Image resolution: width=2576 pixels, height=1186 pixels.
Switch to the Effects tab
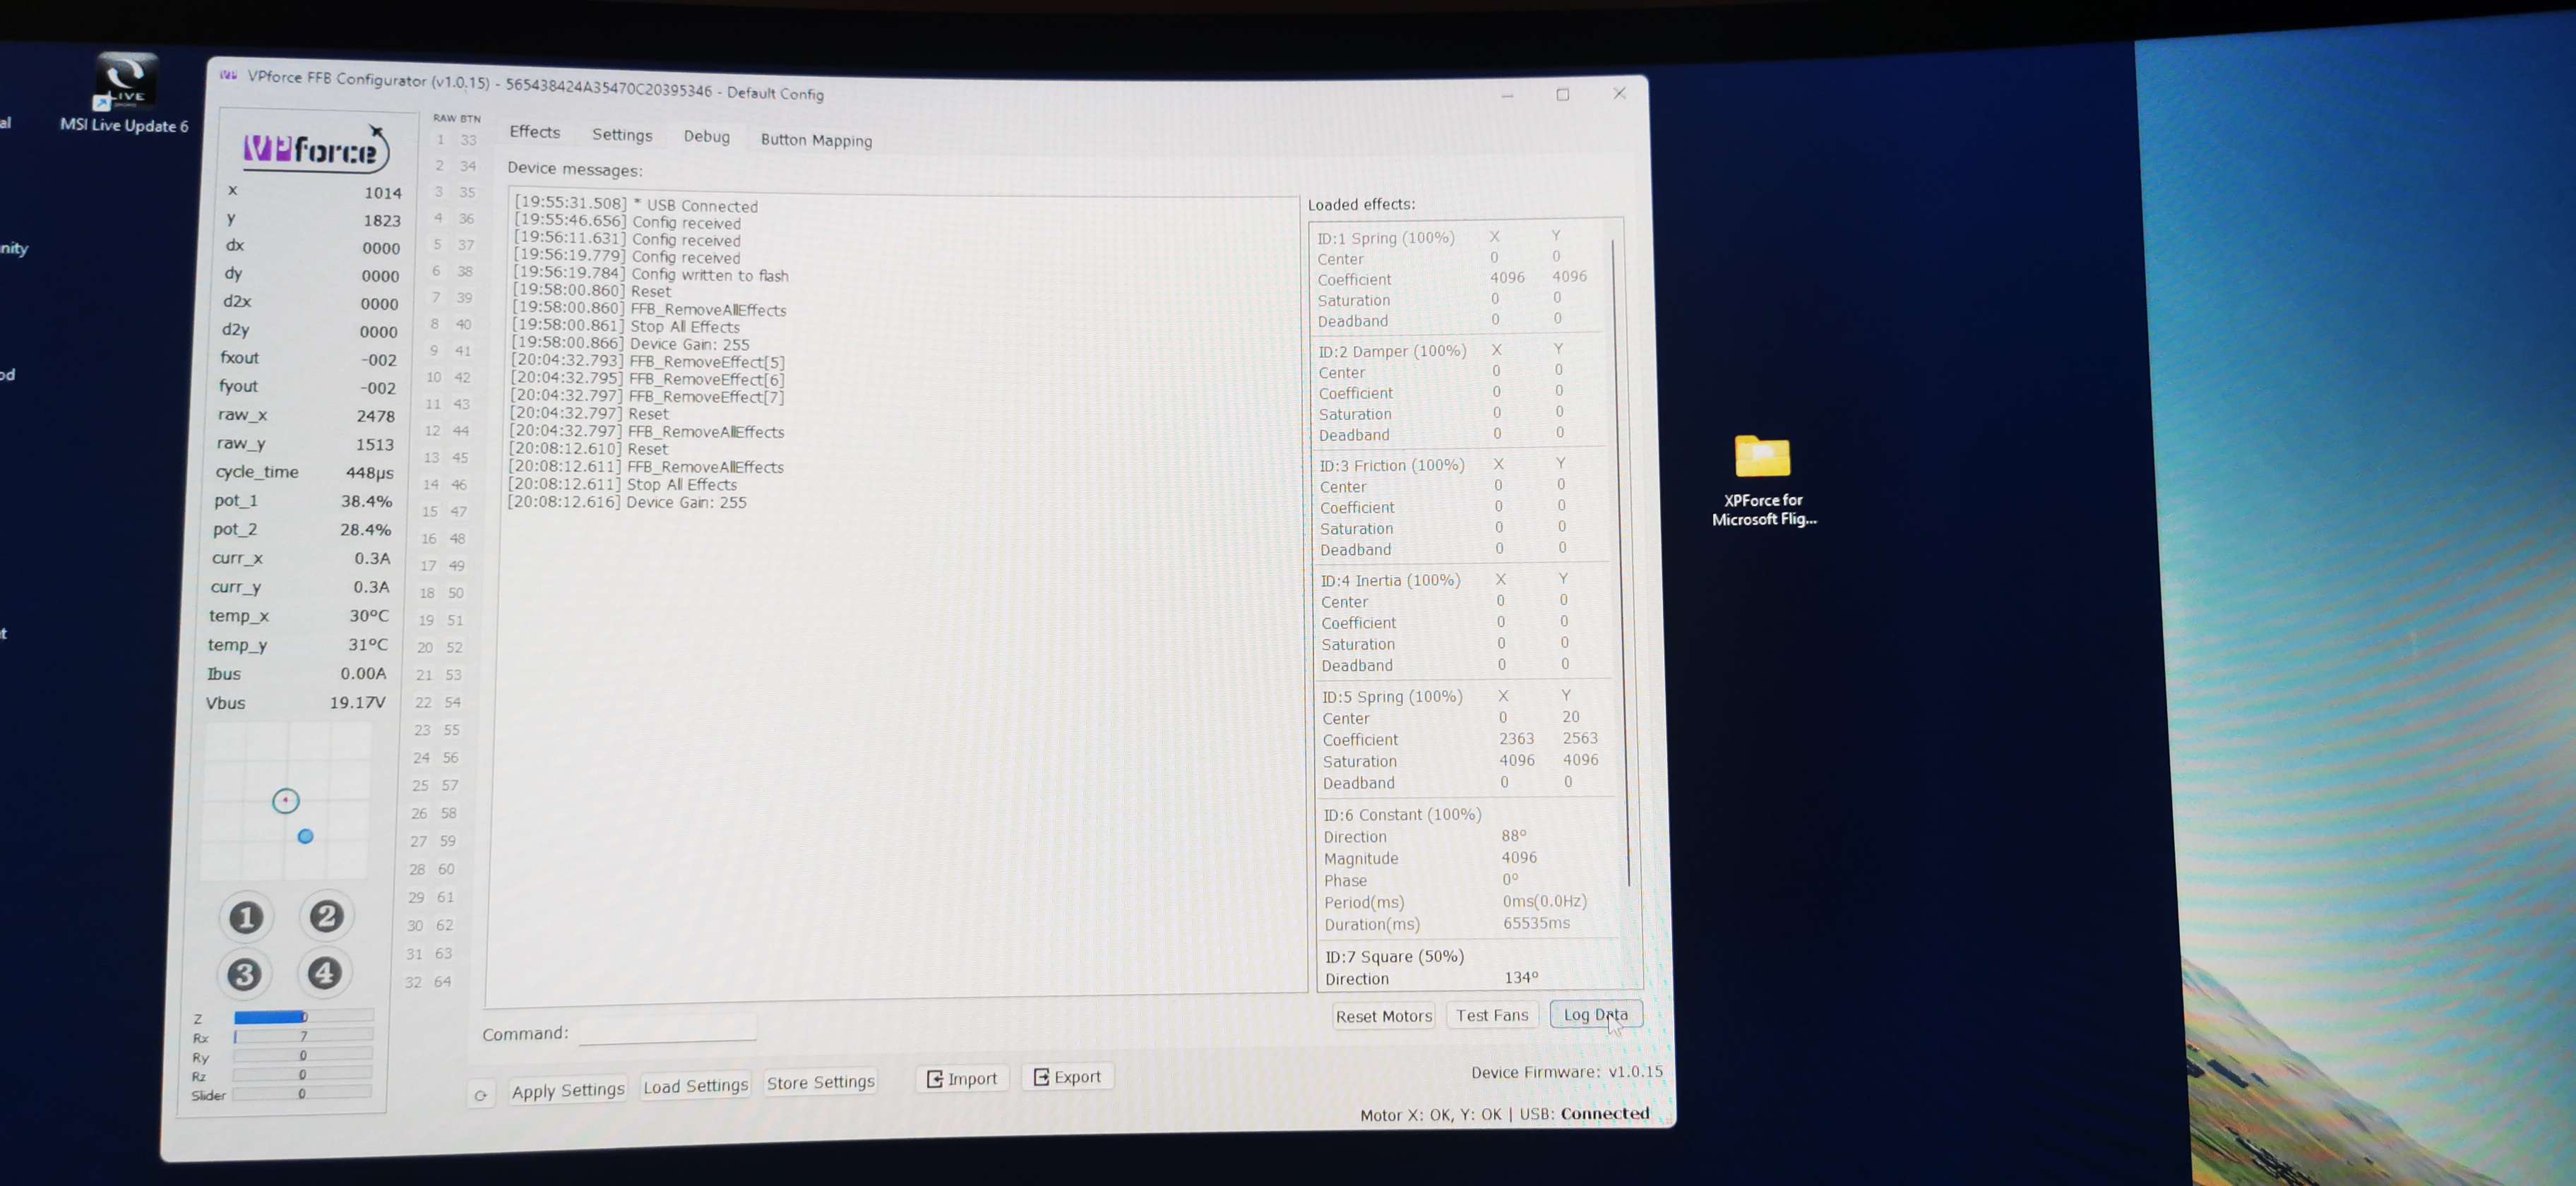[x=534, y=132]
